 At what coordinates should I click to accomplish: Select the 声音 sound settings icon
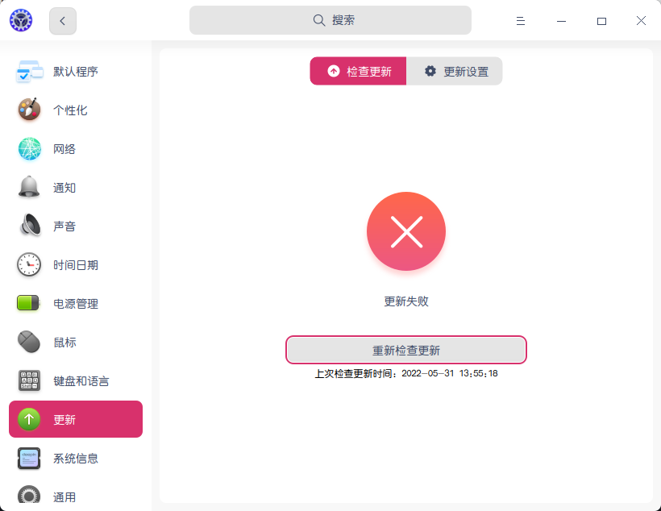click(x=29, y=226)
